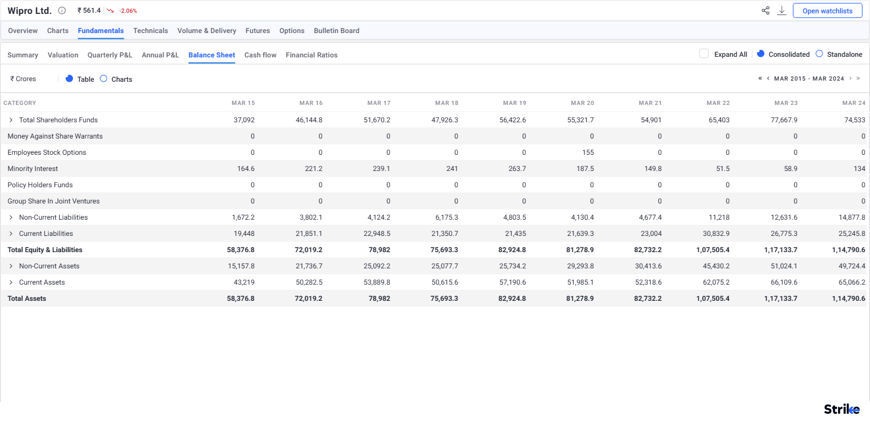Click the double-right arrows for latest range
This screenshot has width=870, height=422.
(858, 78)
